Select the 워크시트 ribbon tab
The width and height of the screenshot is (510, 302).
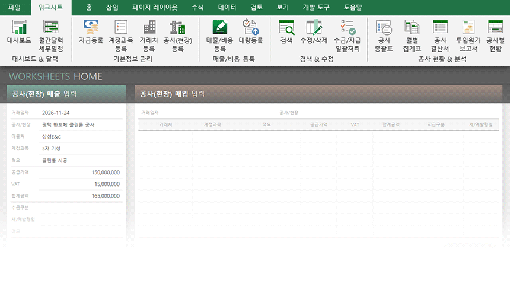[x=50, y=8]
